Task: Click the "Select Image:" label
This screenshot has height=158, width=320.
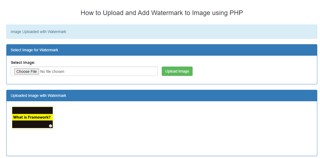Action: pos(23,62)
